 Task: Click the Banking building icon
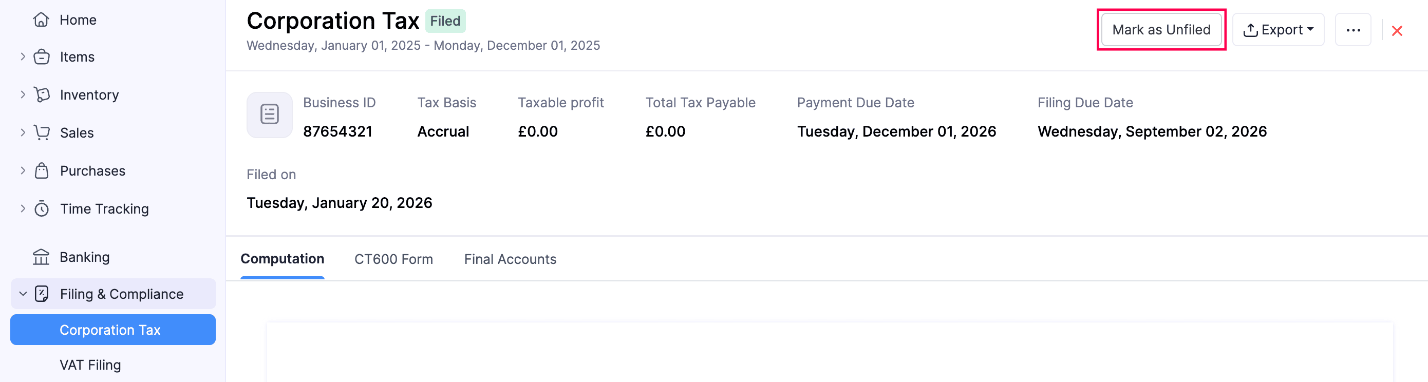point(41,257)
